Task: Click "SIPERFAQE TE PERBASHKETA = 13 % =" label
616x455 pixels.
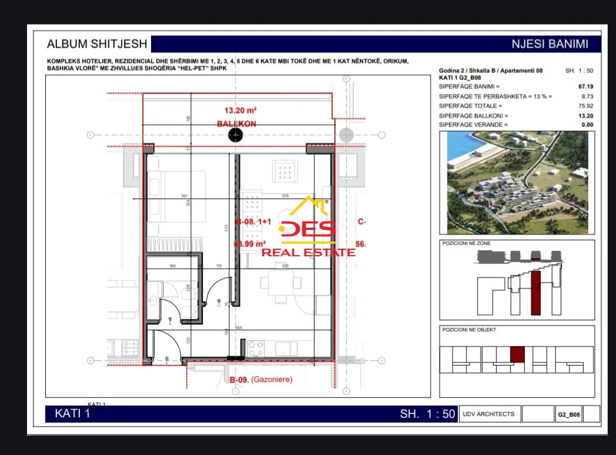Action: (496, 96)
